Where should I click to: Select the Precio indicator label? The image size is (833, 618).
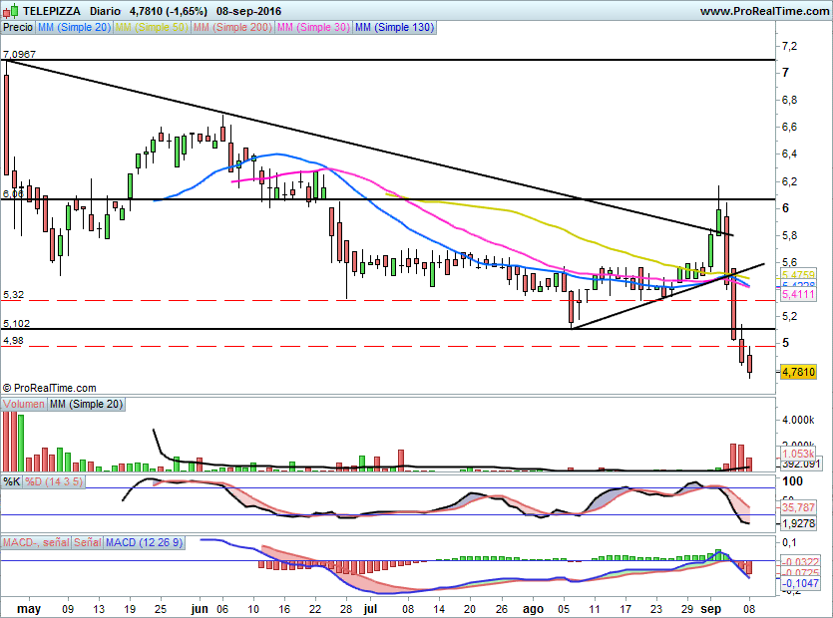click(x=17, y=28)
